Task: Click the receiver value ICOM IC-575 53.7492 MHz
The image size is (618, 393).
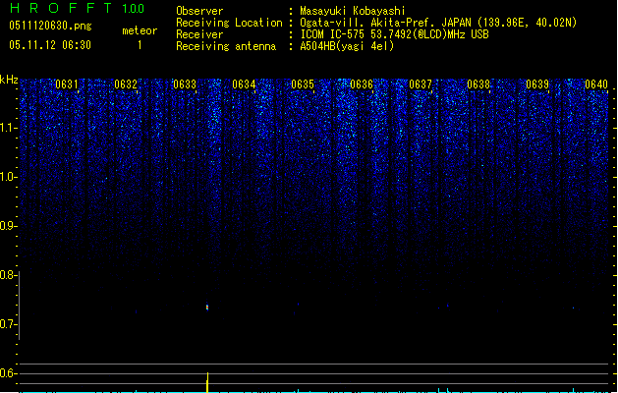Action: 394,34
